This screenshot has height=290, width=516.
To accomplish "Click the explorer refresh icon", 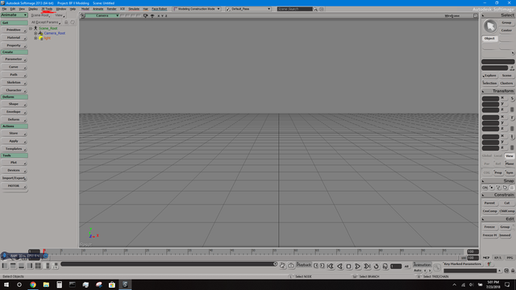I will click(x=73, y=22).
